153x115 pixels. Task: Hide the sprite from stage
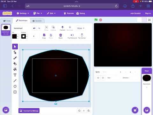tap(103, 78)
